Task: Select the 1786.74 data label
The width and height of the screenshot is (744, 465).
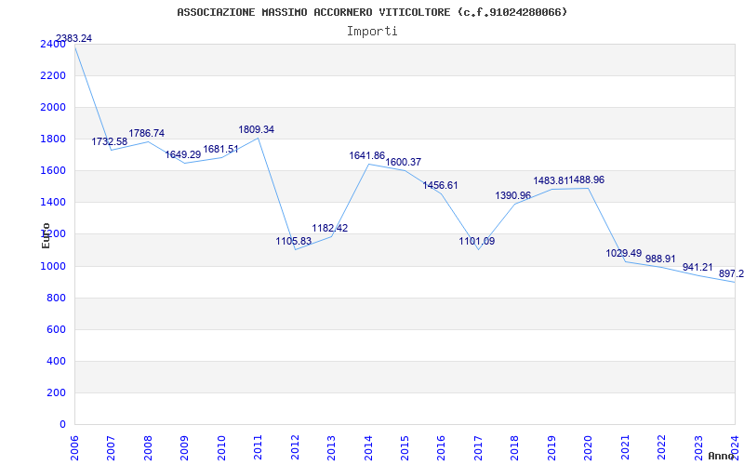Action: [147, 133]
